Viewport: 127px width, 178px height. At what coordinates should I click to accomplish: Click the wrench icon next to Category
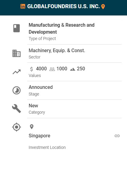17,109
